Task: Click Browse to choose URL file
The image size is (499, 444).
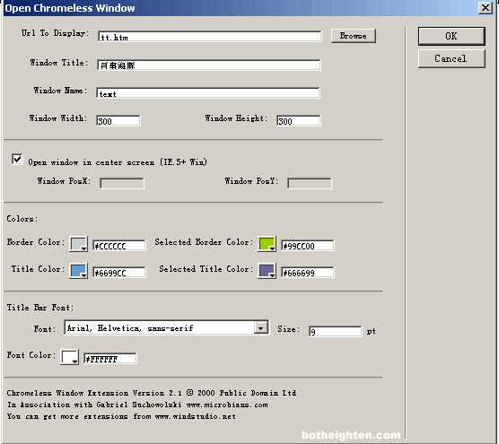Action: 354,36
